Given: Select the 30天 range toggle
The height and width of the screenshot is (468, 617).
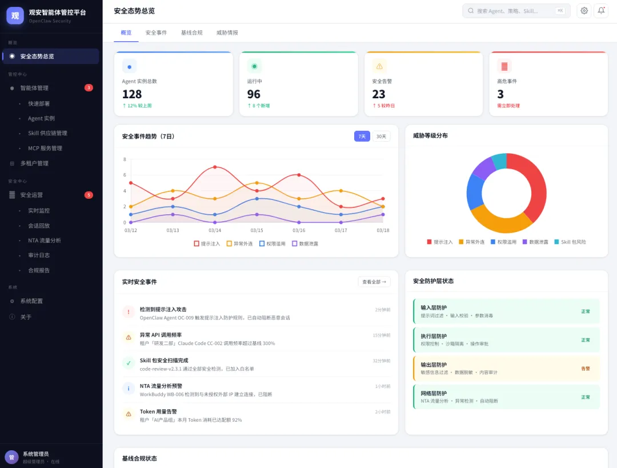Looking at the screenshot, I should (x=381, y=136).
